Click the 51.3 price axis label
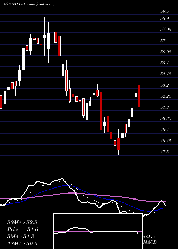 [164, 107]
